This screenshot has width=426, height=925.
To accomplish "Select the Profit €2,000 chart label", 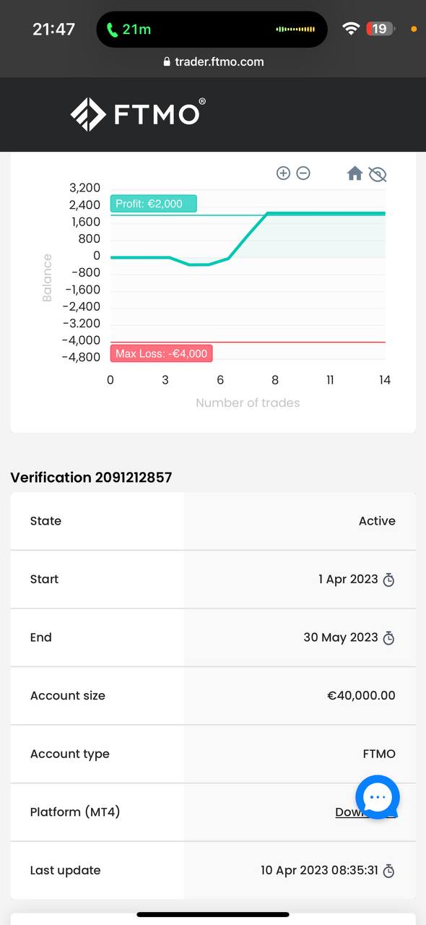I will pyautogui.click(x=153, y=204).
